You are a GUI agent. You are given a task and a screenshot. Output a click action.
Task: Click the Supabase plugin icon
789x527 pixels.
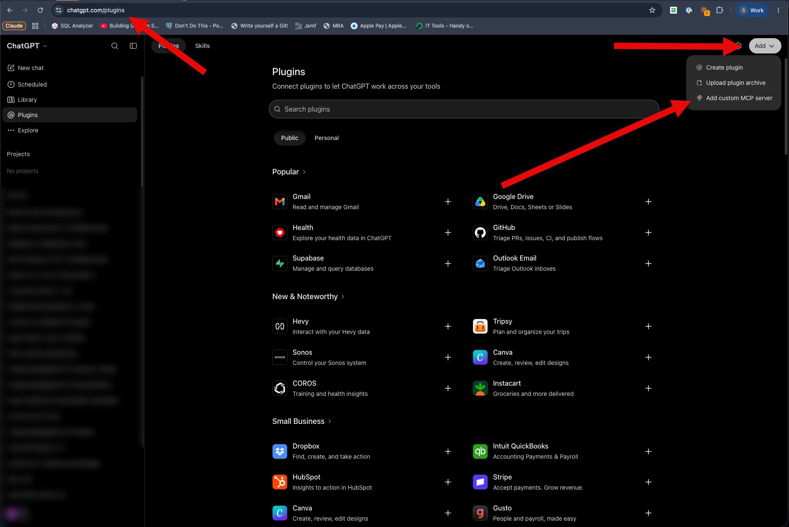[x=280, y=263]
